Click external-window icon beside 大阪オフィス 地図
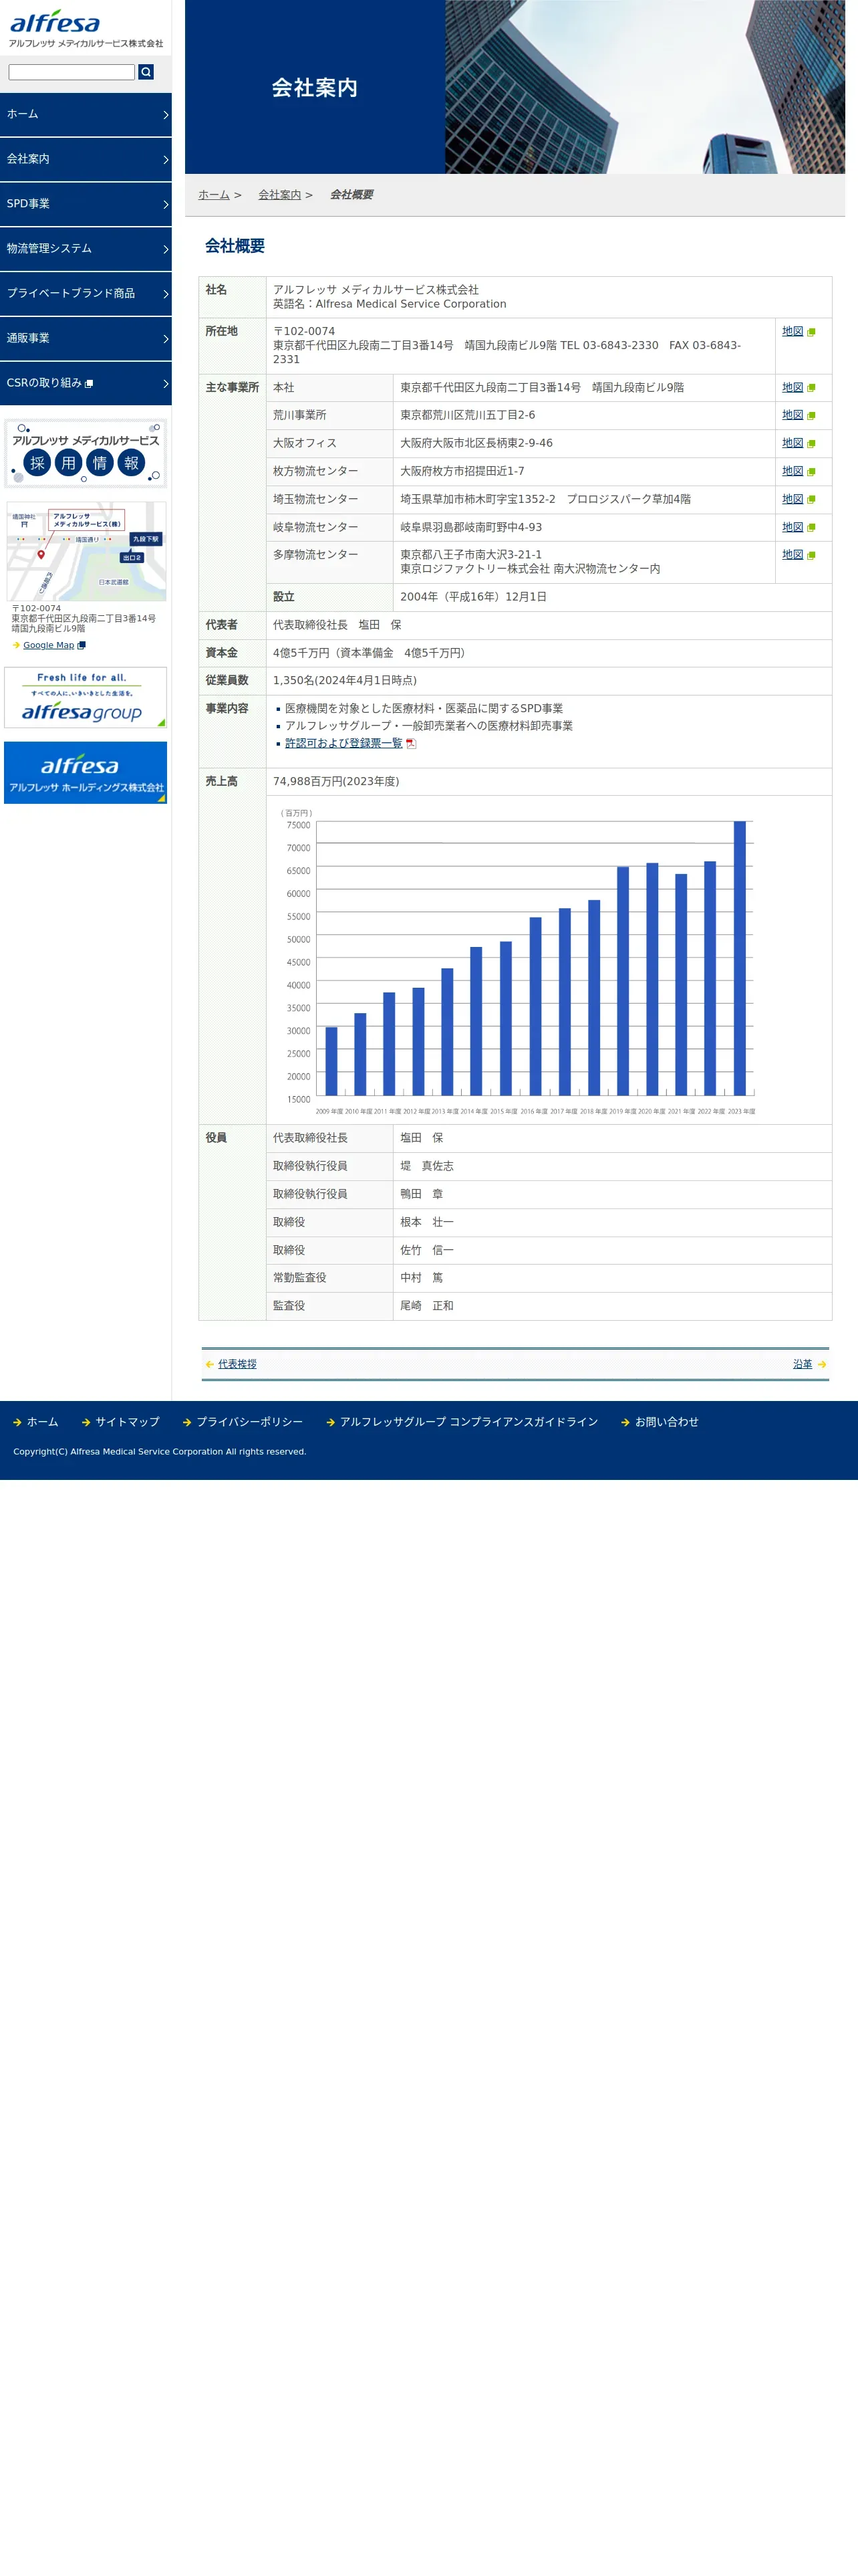 pyautogui.click(x=811, y=444)
